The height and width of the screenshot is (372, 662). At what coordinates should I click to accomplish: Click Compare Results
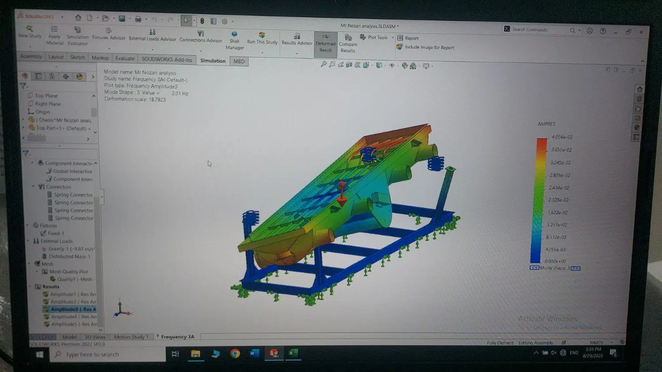[348, 44]
